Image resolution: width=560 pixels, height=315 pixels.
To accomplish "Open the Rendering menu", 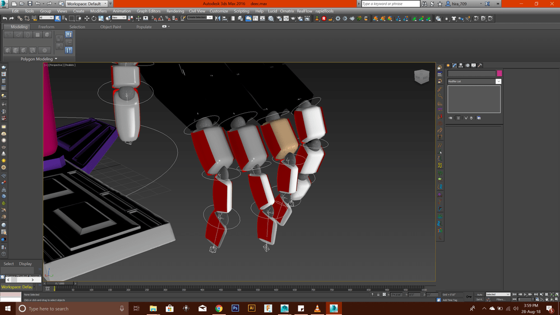I will (175, 11).
